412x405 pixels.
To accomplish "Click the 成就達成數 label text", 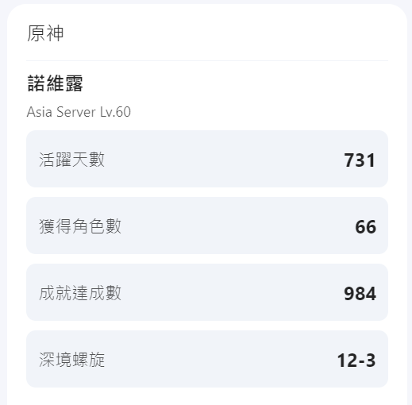I will (80, 293).
